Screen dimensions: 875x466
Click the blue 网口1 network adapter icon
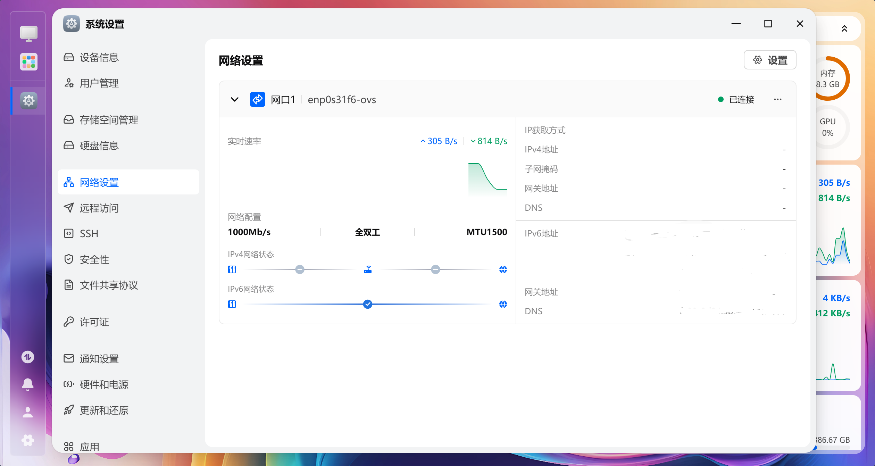[x=257, y=100]
